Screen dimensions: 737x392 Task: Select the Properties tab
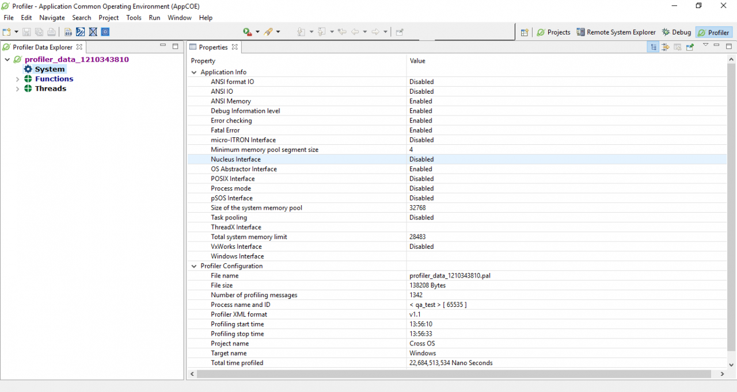(x=213, y=48)
